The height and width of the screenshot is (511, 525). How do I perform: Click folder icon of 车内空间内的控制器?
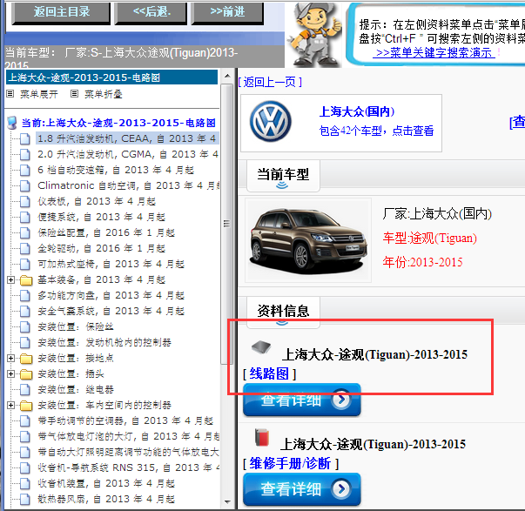pyautogui.click(x=26, y=406)
